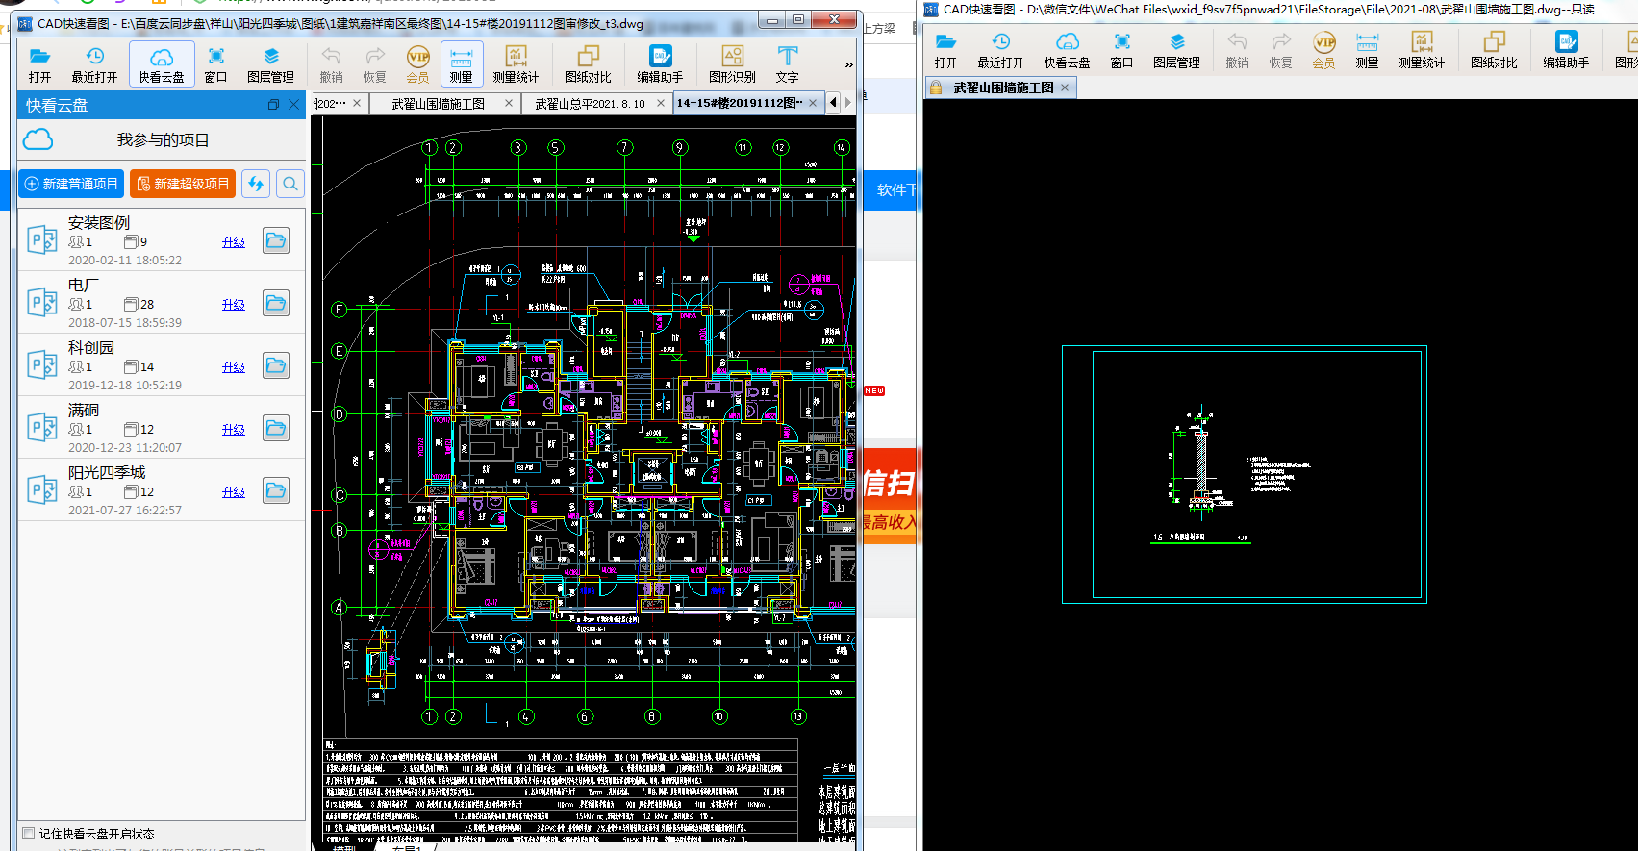1638x851 pixels.
Task: Select 满铜 project row
Action: point(162,428)
